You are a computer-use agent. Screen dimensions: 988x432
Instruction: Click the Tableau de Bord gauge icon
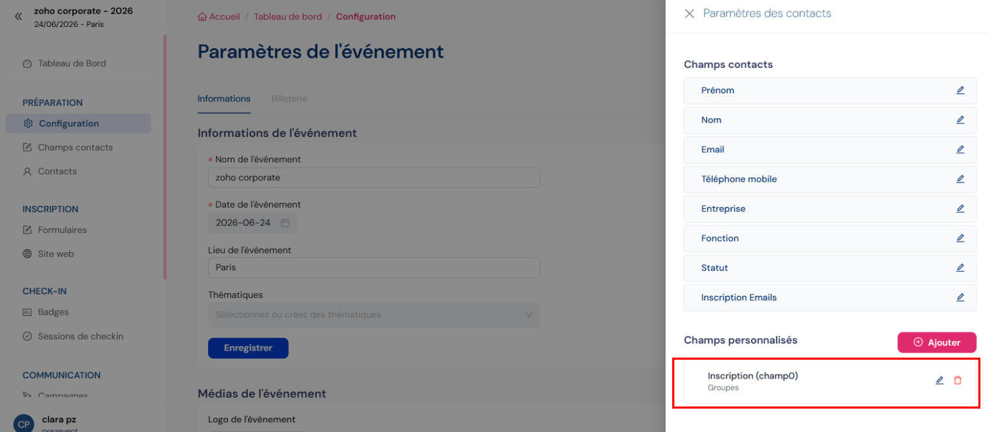pos(27,63)
